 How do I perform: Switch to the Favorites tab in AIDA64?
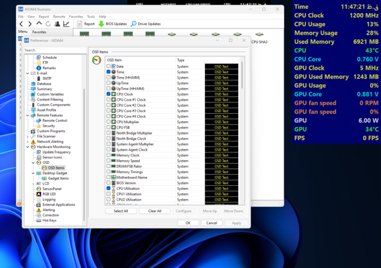pos(39,32)
